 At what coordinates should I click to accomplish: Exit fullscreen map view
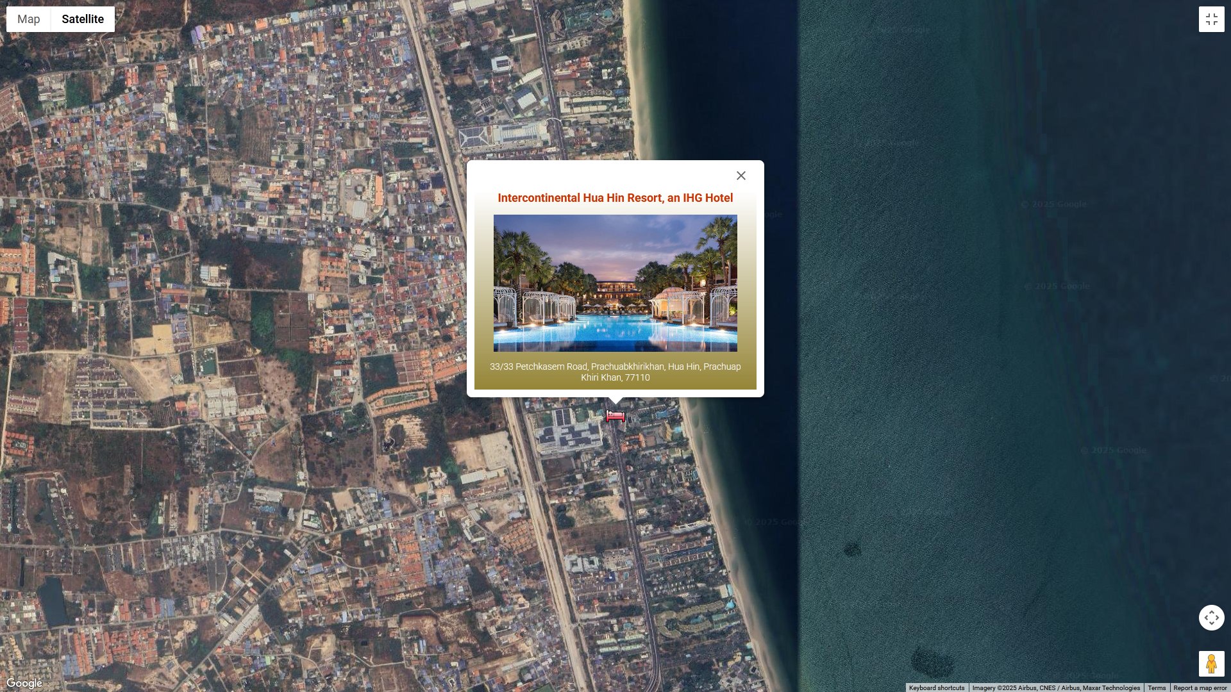pyautogui.click(x=1211, y=19)
